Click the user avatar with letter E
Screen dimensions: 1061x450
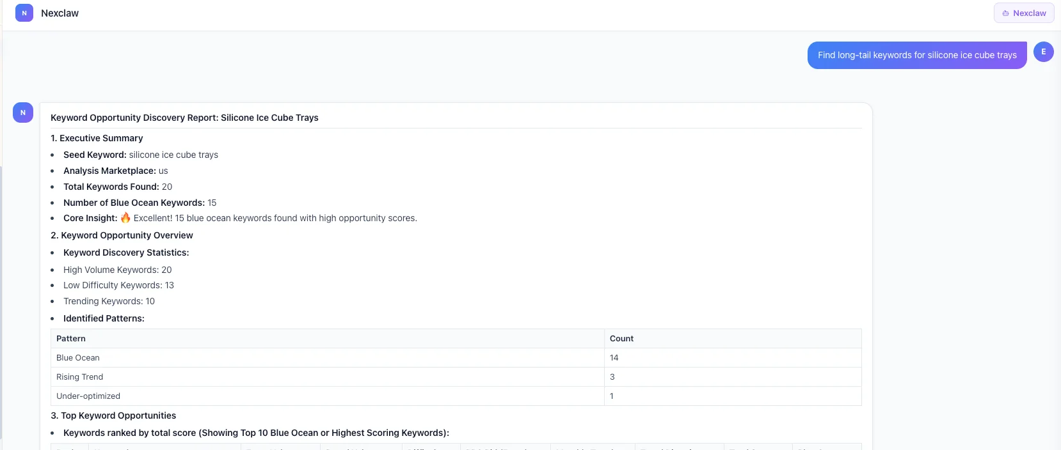click(1044, 52)
